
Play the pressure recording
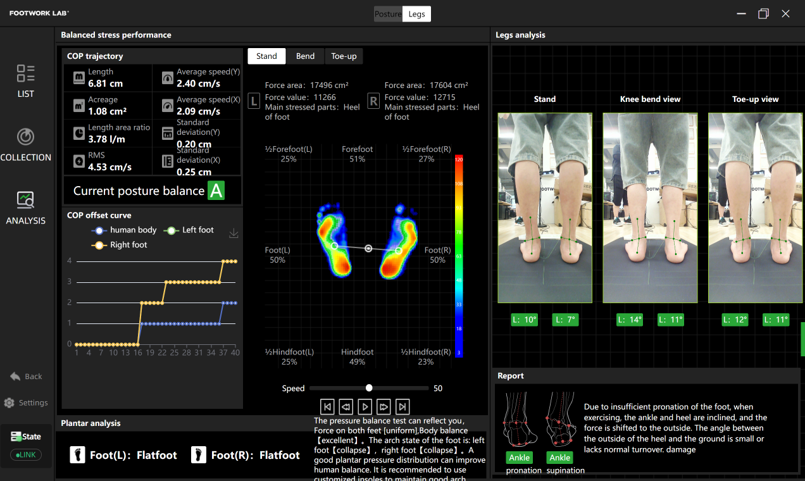(x=365, y=406)
